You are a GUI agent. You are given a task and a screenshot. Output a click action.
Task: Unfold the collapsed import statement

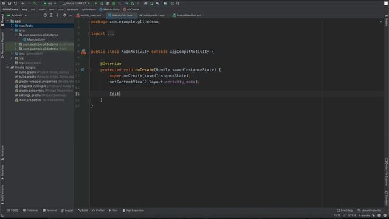point(111,34)
